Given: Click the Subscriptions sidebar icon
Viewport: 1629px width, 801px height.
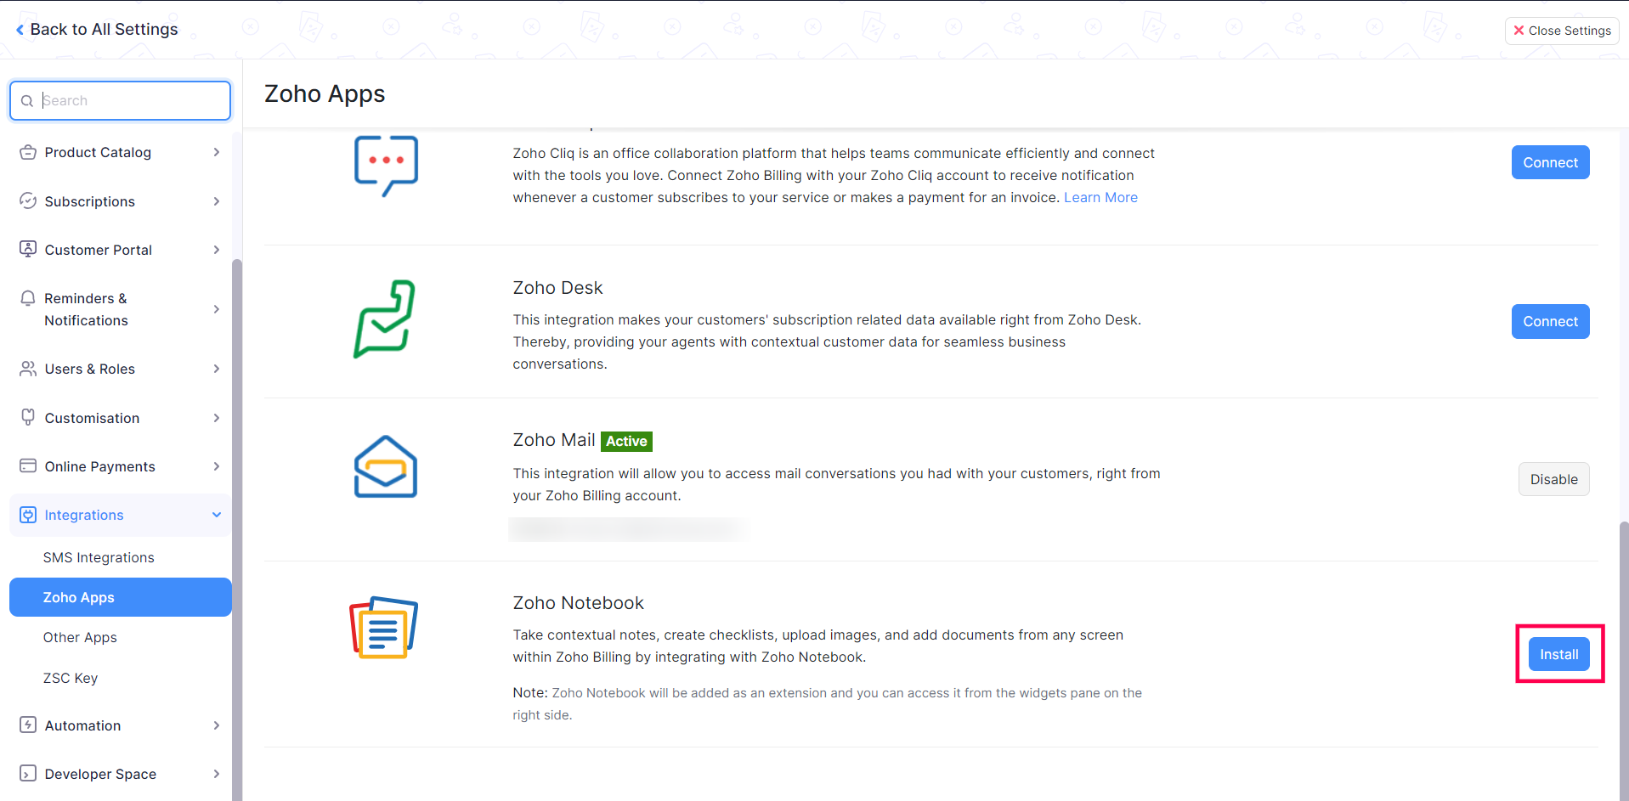Looking at the screenshot, I should (x=28, y=201).
